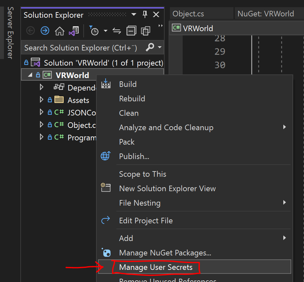
Task: Click the Forward navigation arrow in Solution Explorer
Action: (45, 30)
